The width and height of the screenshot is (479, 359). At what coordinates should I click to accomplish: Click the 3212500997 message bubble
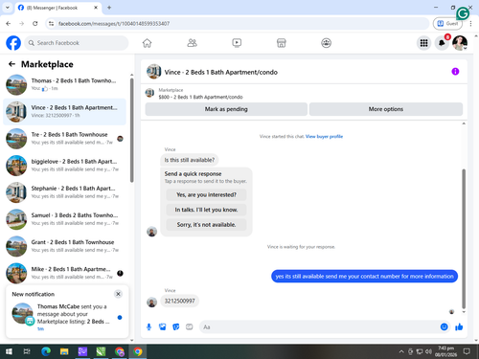click(x=179, y=301)
